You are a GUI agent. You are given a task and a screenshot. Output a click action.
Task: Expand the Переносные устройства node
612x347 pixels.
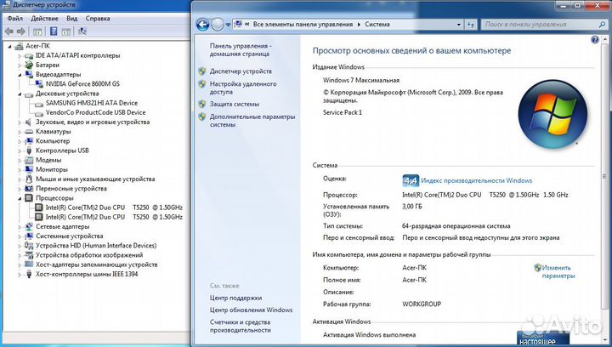[x=20, y=189]
